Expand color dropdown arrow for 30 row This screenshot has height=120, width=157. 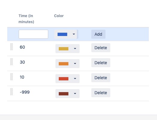pyautogui.click(x=75, y=64)
